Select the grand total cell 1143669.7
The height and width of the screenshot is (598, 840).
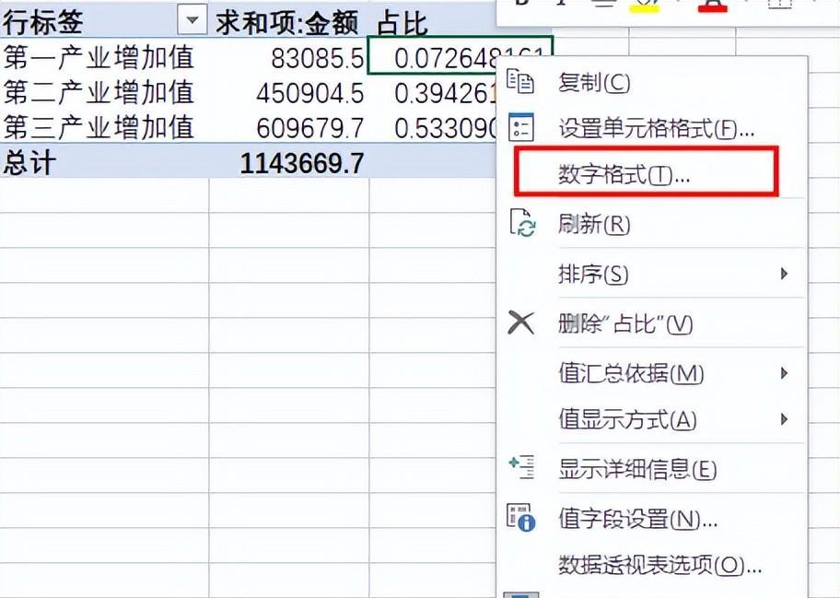point(289,161)
